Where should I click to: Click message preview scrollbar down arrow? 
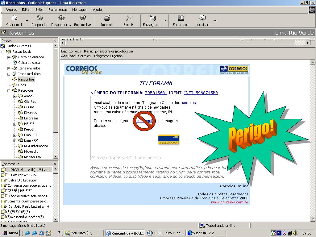point(313,219)
